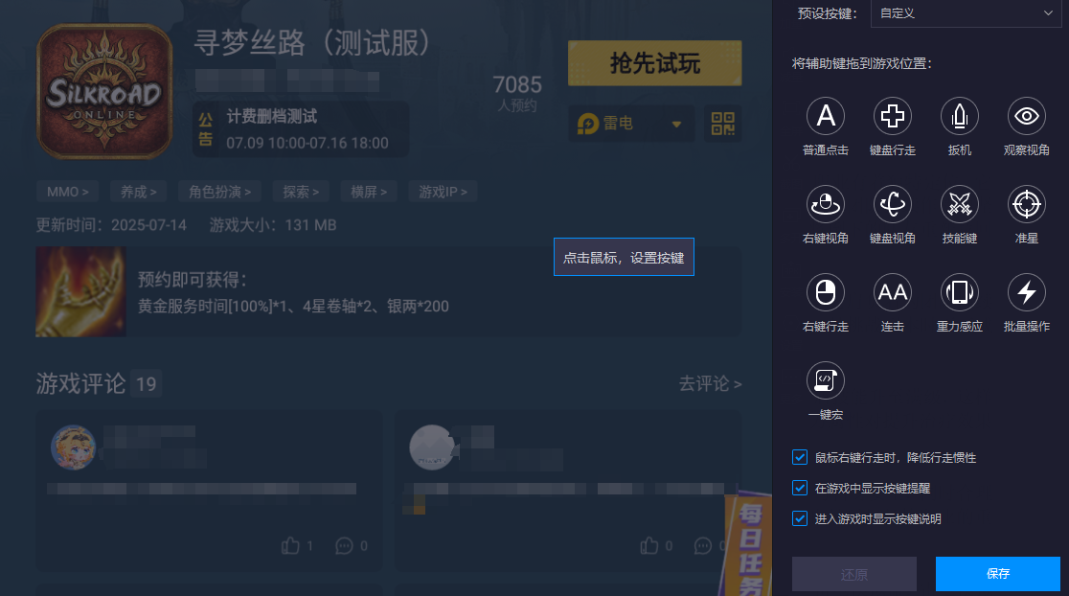Click the first reviewer's avatar
Image resolution: width=1069 pixels, height=596 pixels.
[x=73, y=447]
